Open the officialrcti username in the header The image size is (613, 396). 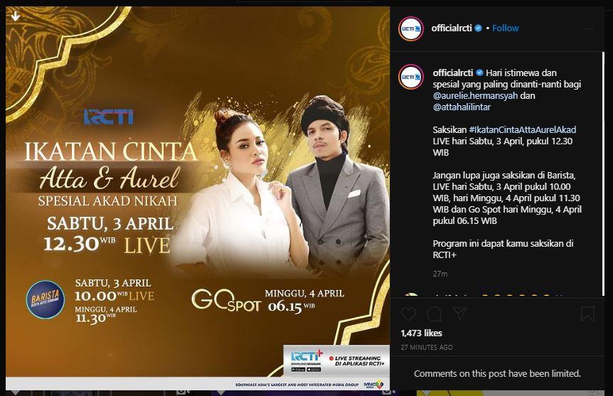452,28
